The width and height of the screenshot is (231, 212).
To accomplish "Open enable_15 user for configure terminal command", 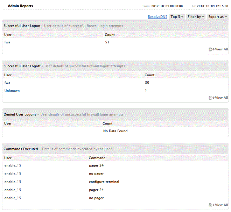I will pos(13,182).
